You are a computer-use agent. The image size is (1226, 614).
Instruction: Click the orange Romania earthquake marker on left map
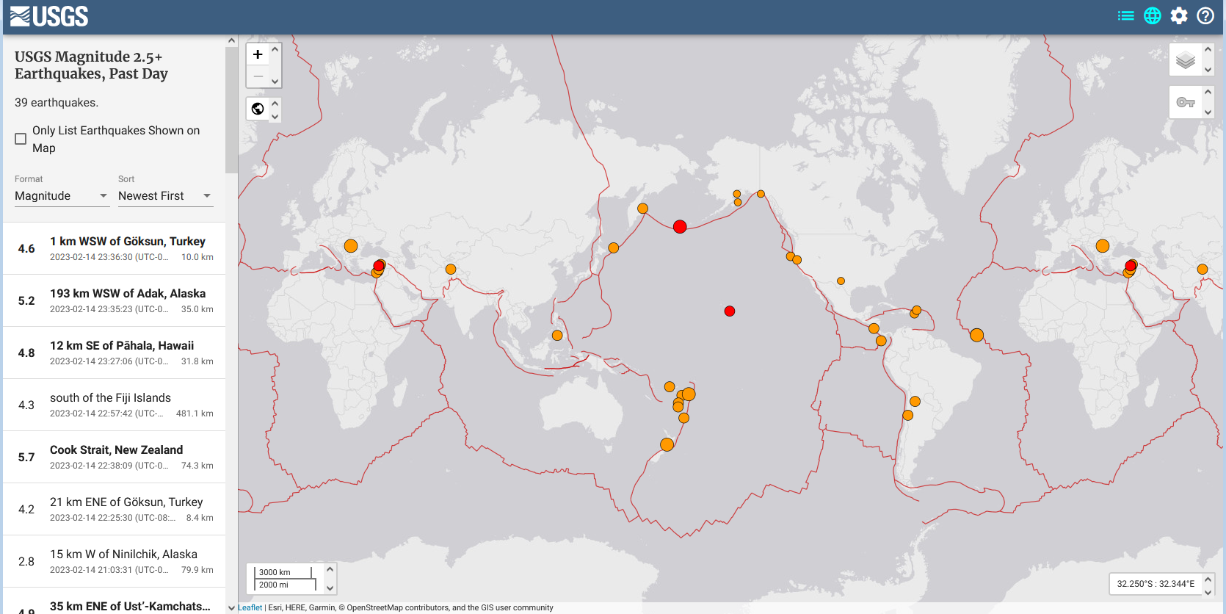pos(351,246)
